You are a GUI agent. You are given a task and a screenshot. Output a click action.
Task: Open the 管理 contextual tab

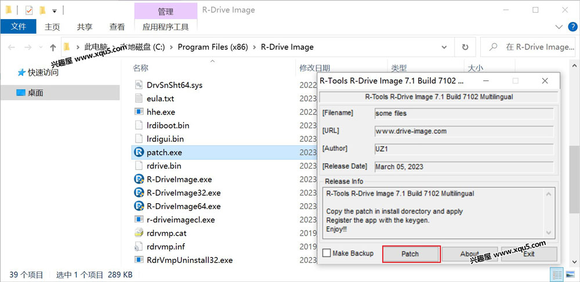(166, 12)
